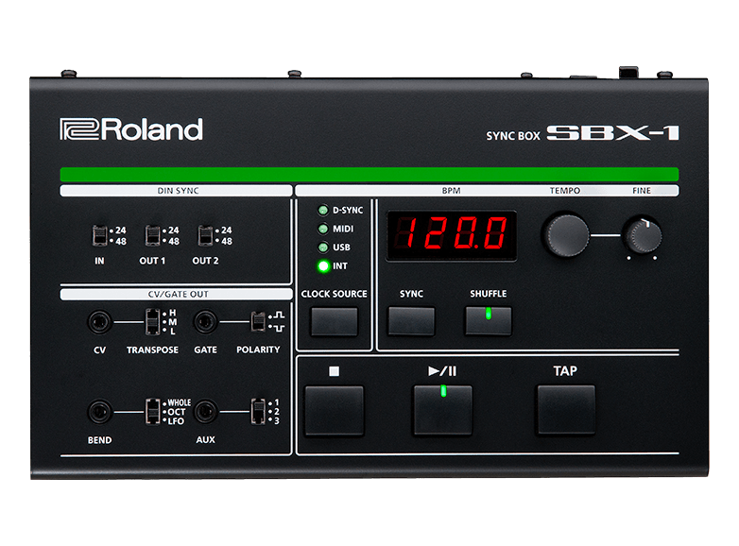This screenshot has height=546, width=739.
Task: Click the play/pause symbol label
Action: tap(442, 371)
